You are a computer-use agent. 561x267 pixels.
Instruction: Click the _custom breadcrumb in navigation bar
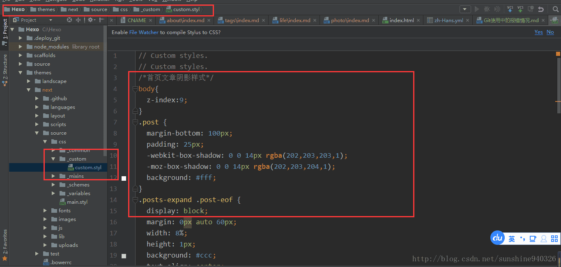147,9
